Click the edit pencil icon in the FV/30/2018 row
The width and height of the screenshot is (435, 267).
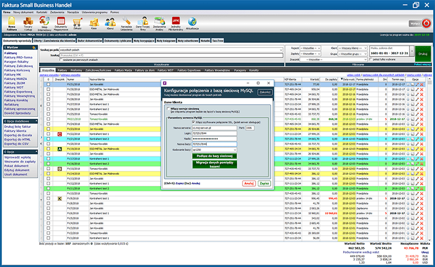click(417, 90)
